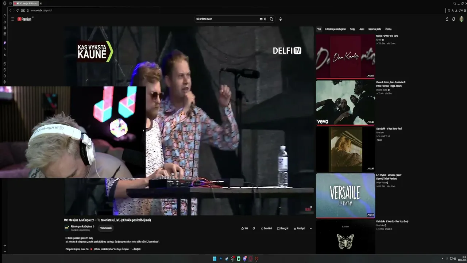Click 'Chris Lake & Solardo - Free Your Body' title
Viewport: 467px width, 263px height.
click(x=392, y=221)
